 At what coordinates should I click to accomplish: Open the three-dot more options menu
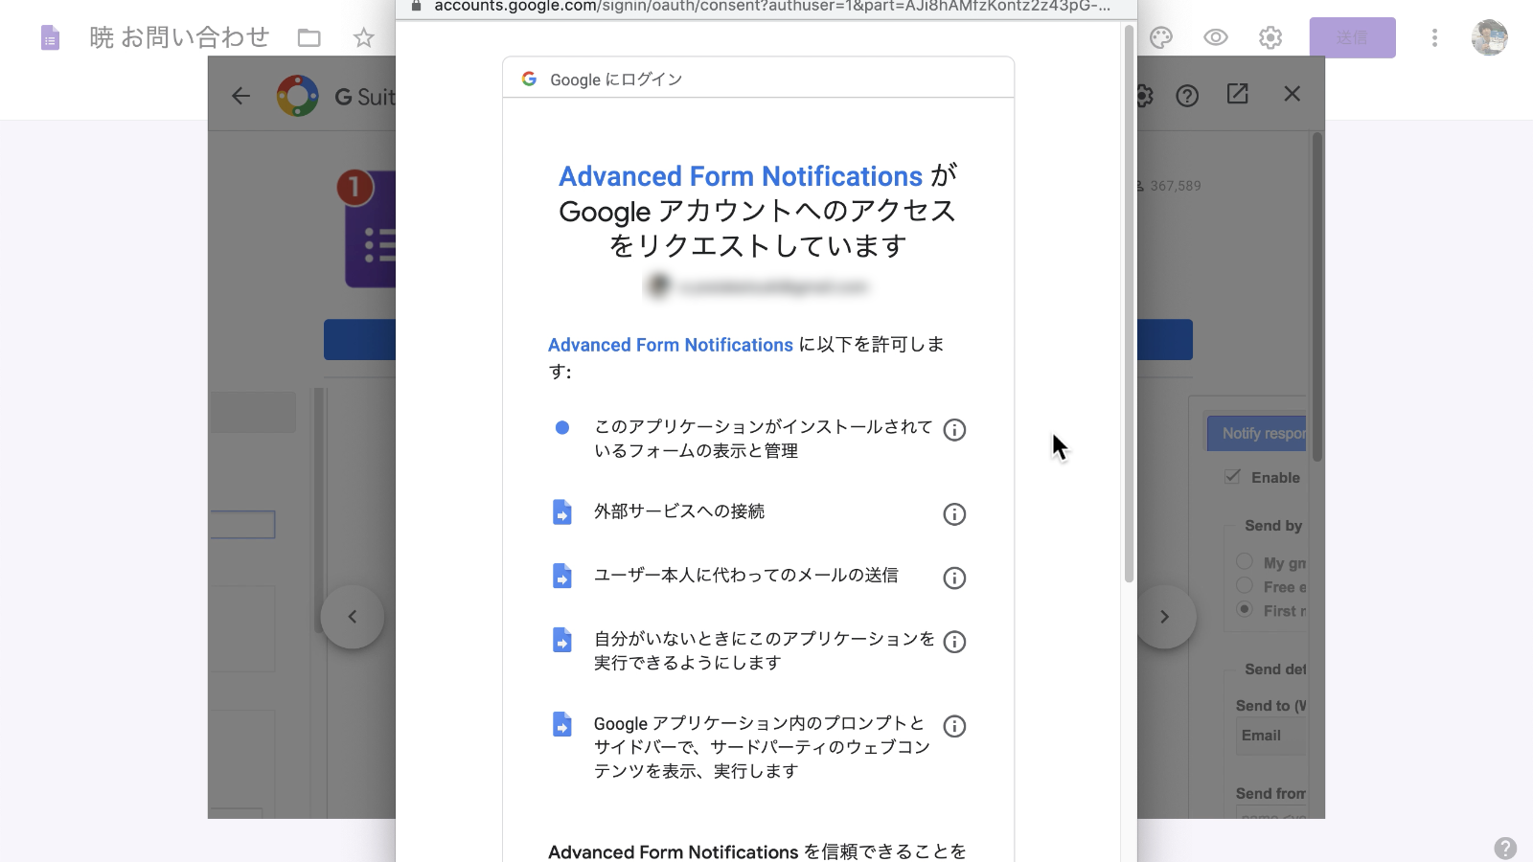(x=1434, y=38)
